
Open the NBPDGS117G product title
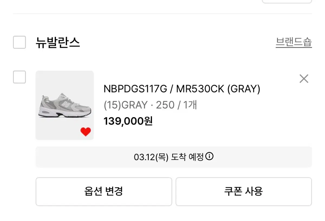click(135, 89)
